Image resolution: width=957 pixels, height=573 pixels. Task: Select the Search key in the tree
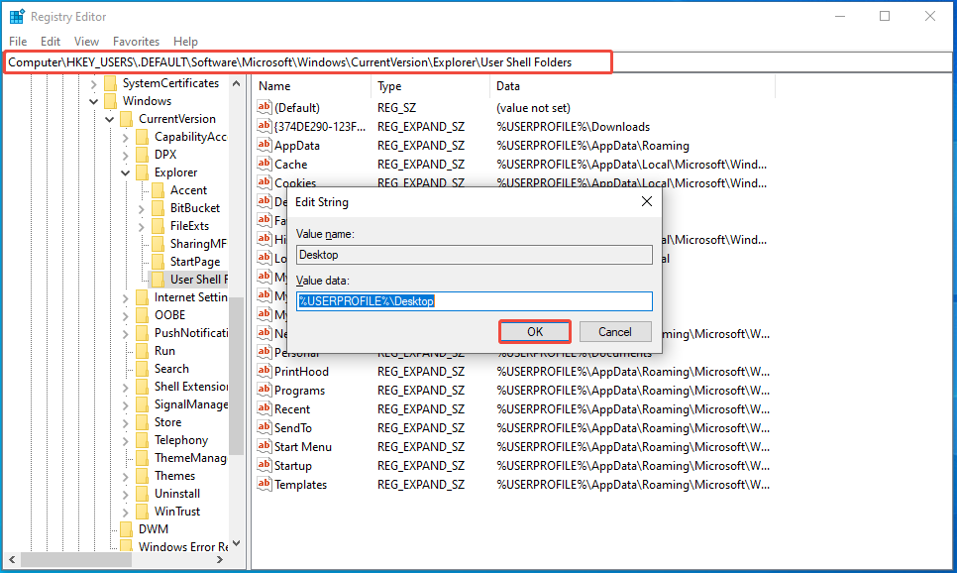171,369
